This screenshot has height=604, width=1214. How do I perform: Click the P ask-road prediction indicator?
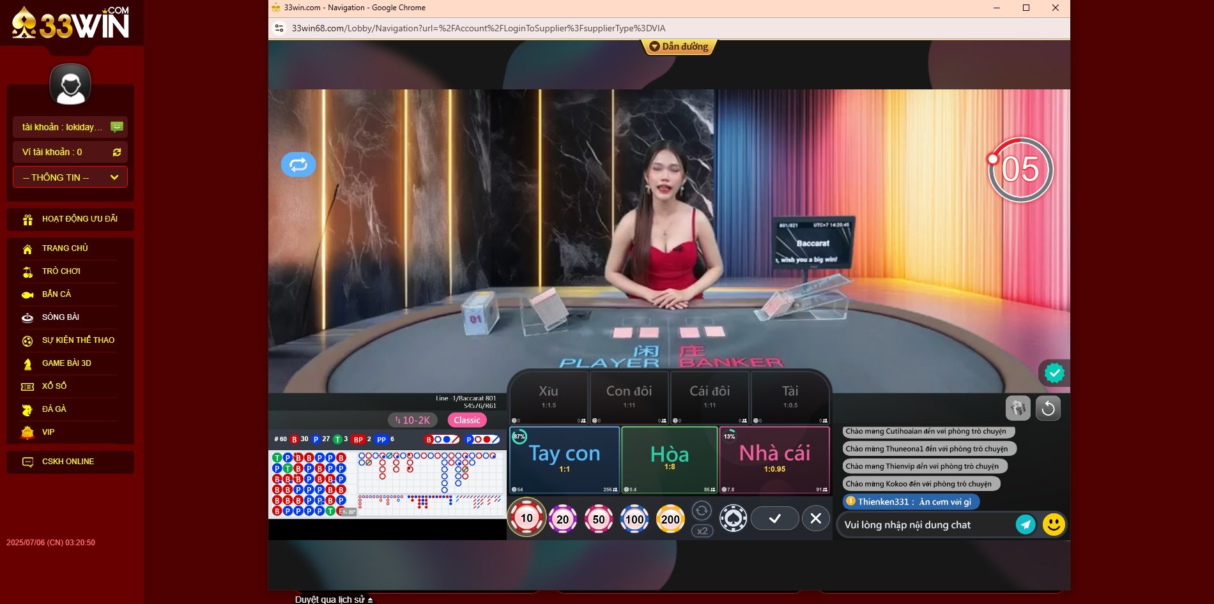[482, 439]
